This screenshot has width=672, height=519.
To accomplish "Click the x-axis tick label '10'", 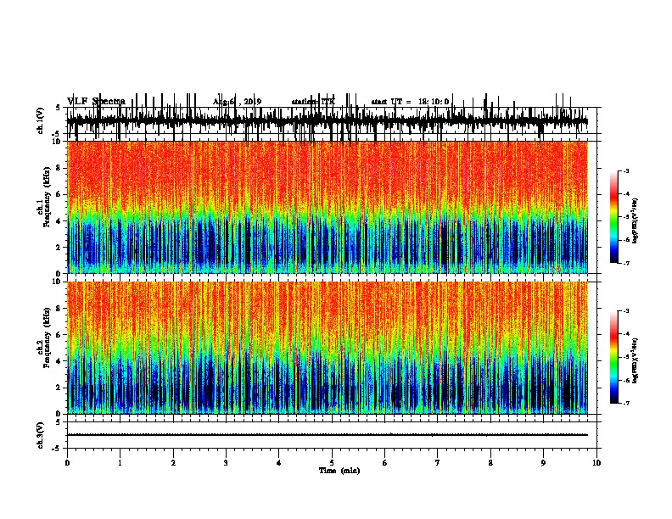I will point(596,463).
